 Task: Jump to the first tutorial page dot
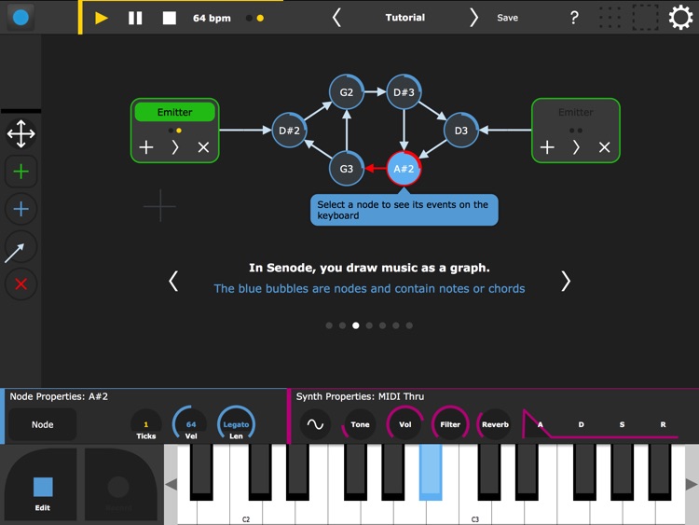point(329,325)
